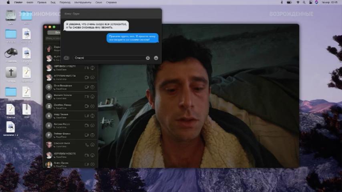This screenshot has height=192, width=342.
Task: Open the Вид menu
Action: point(53,2)
